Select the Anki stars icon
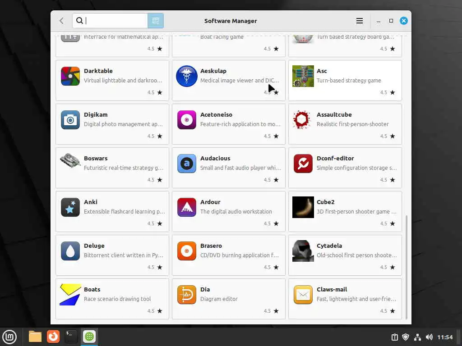The image size is (462, 346). [70, 207]
